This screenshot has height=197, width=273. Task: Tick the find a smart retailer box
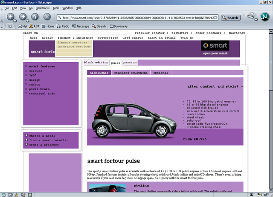coord(26,140)
